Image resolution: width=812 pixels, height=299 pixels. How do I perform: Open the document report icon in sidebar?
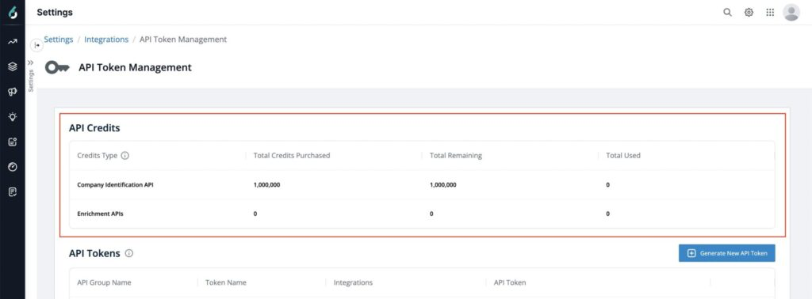13,192
